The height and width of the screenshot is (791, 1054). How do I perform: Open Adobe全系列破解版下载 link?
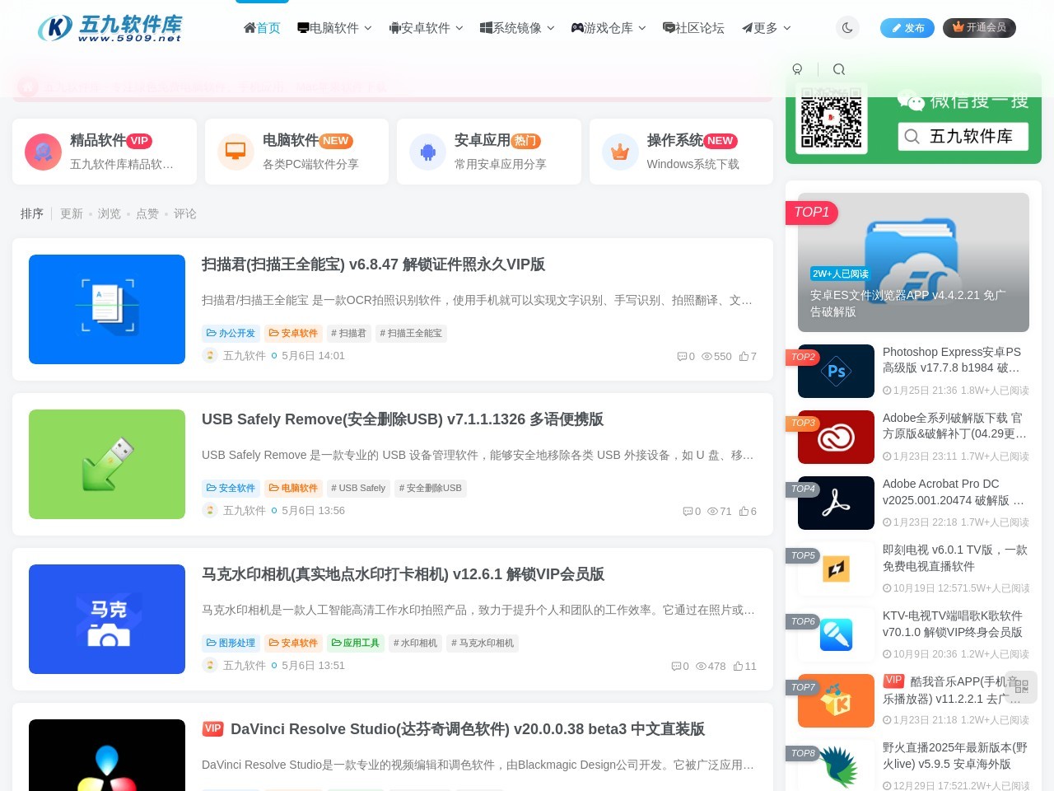pyautogui.click(x=954, y=426)
